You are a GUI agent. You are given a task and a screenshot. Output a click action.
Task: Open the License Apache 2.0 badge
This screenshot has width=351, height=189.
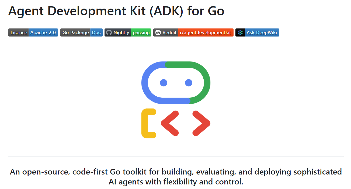33,32
